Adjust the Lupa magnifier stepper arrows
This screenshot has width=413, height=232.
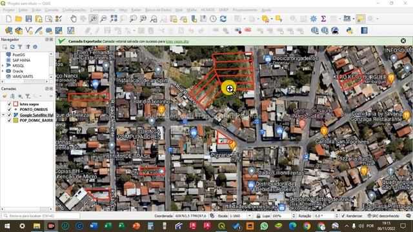294,216
